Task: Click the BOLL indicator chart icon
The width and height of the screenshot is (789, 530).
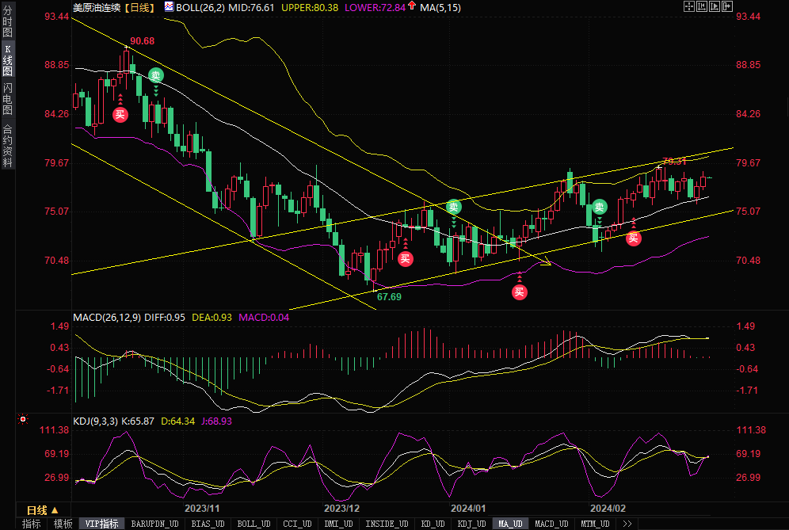Action: coord(169,6)
